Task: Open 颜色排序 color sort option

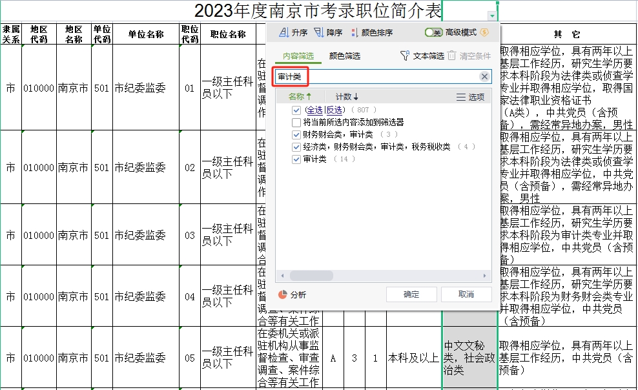Action: [x=372, y=32]
